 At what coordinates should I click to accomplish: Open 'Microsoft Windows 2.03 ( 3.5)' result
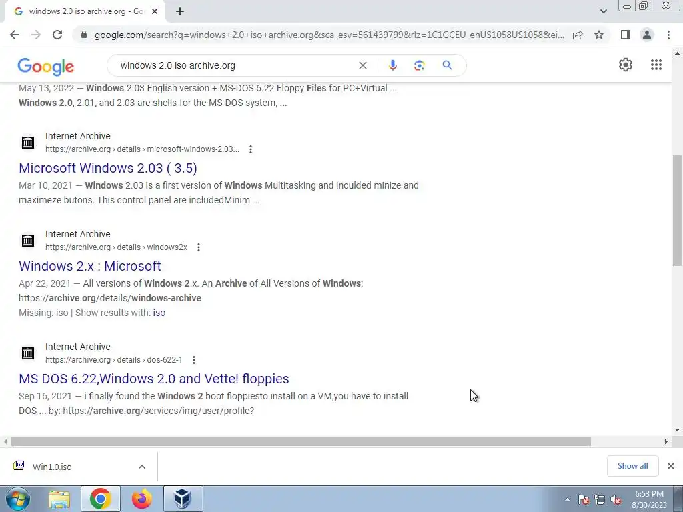coord(108,168)
